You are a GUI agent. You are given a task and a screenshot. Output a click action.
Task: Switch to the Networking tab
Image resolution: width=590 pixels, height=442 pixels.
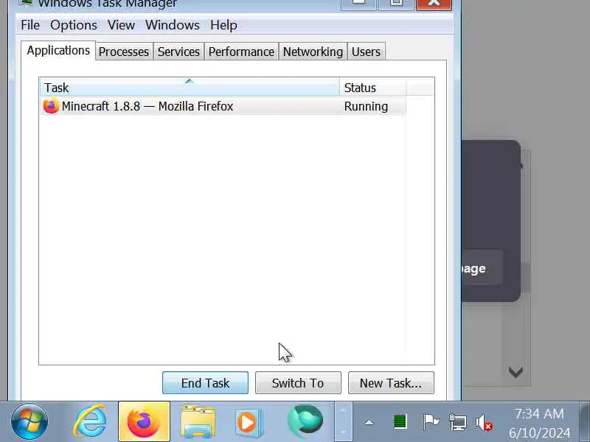point(313,52)
